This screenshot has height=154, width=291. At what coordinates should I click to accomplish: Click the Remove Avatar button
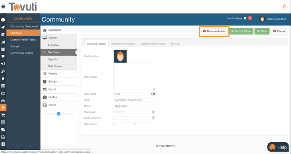(x=214, y=31)
